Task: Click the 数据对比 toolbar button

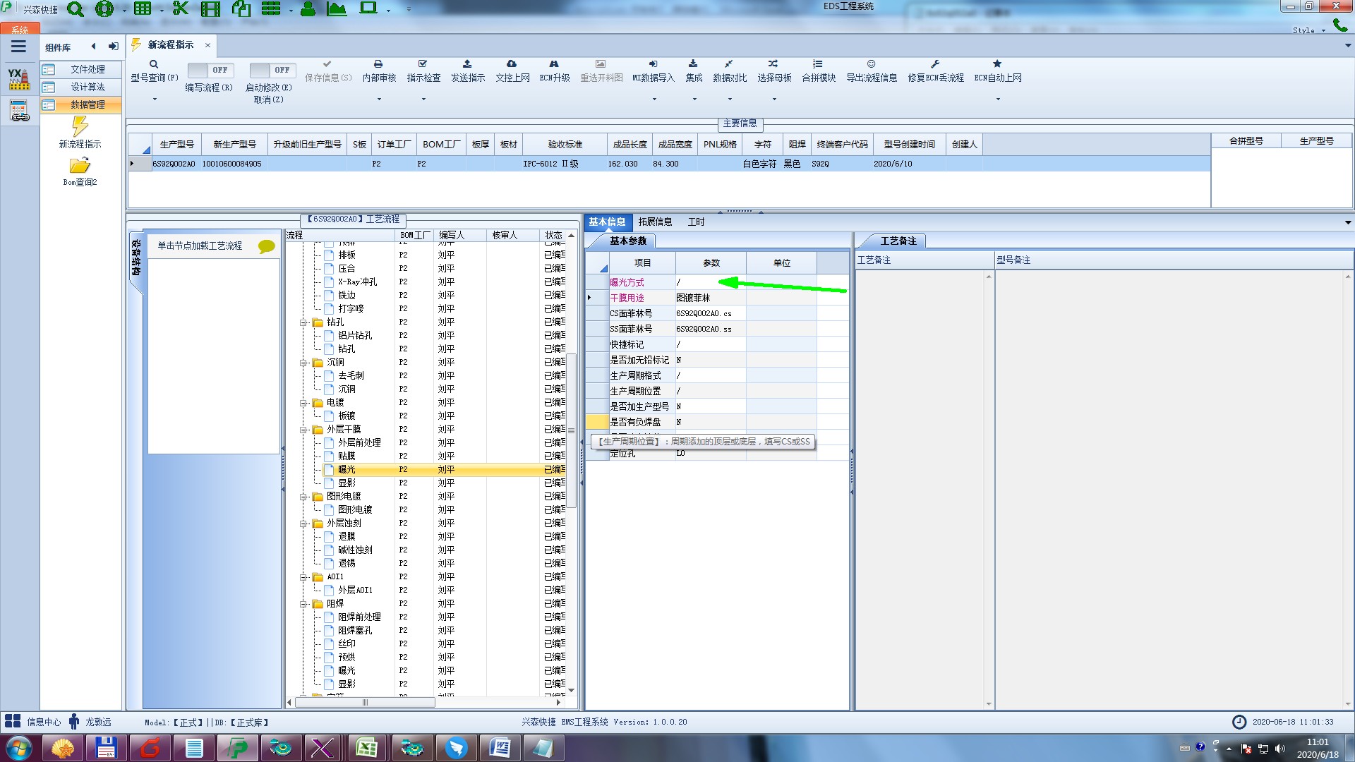Action: click(x=729, y=70)
